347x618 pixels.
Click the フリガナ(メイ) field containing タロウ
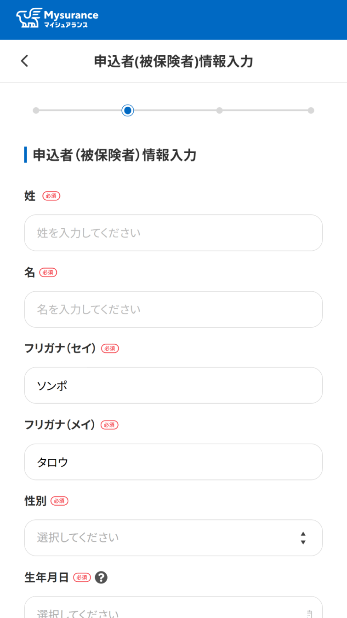[x=173, y=462]
